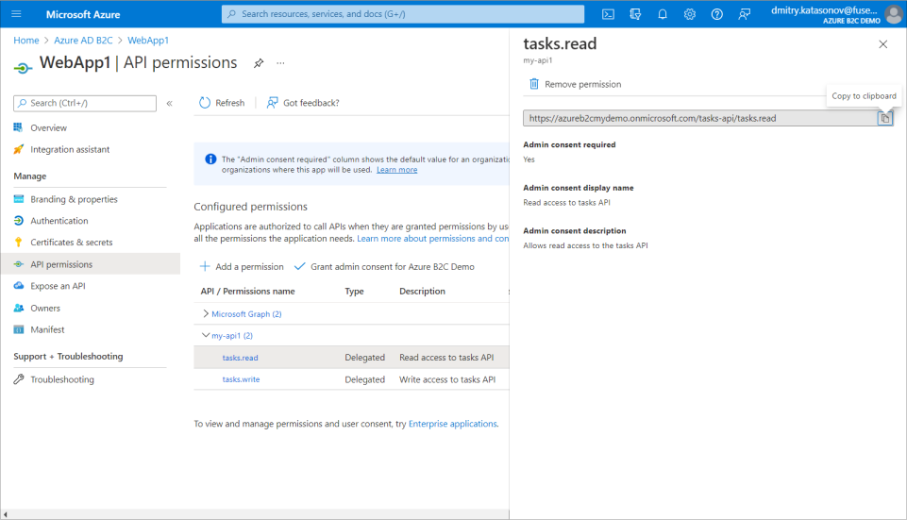Viewport: 907px width, 520px height.
Task: Open the tasks.write permission link
Action: click(241, 379)
